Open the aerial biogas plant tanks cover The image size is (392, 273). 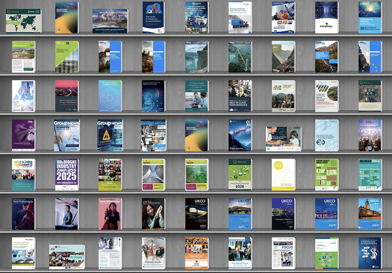coord(370,96)
